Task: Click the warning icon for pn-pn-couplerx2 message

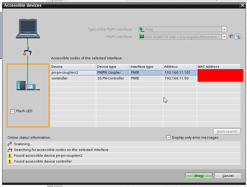Action: [x=9, y=156]
